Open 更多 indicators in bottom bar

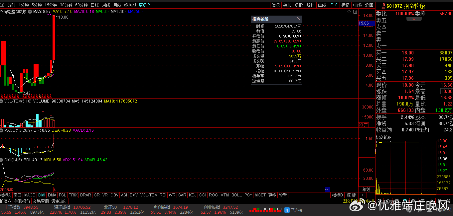(x=272, y=195)
